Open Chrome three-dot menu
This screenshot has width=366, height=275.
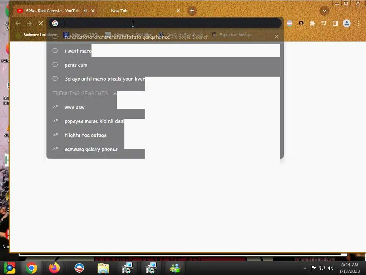(358, 23)
